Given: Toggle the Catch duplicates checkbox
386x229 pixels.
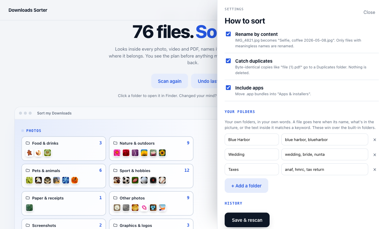Looking at the screenshot, I should (x=228, y=61).
